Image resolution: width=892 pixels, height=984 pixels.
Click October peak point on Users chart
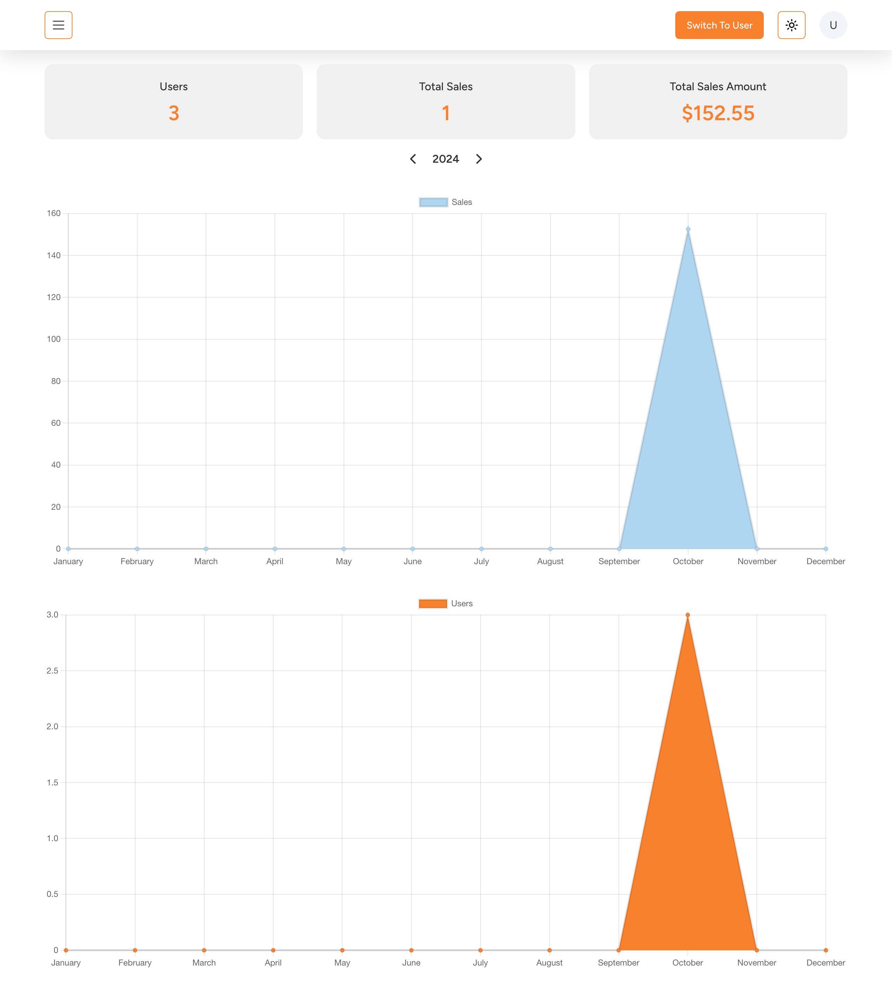687,615
